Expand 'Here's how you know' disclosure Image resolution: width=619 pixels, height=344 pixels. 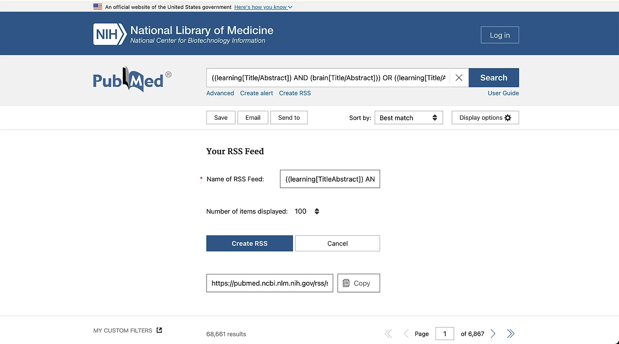[263, 7]
